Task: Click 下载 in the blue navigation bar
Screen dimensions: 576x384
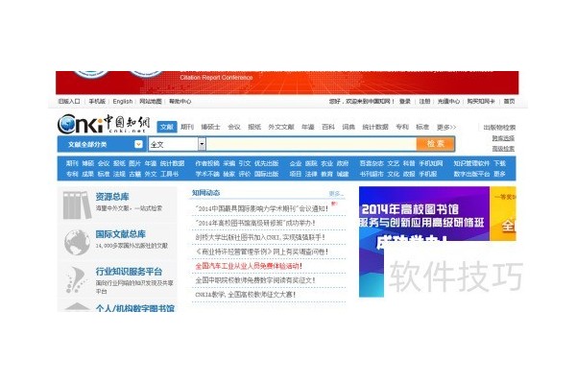Action: click(x=499, y=163)
